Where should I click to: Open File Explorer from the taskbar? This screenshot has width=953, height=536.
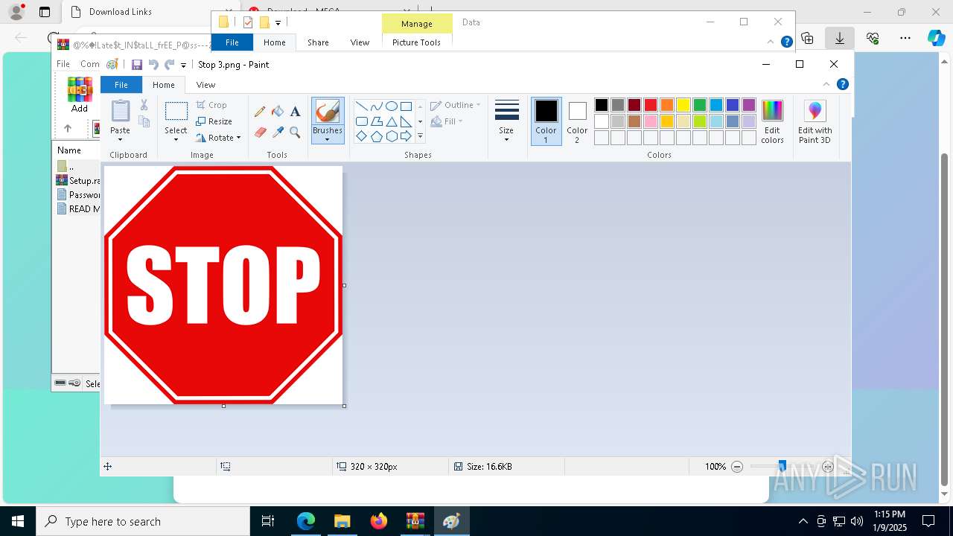tap(342, 521)
